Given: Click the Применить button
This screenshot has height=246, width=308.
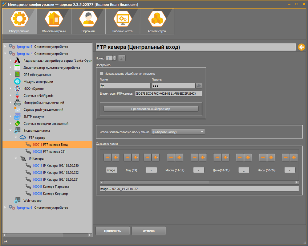Looking at the screenshot, I should point(112,231).
